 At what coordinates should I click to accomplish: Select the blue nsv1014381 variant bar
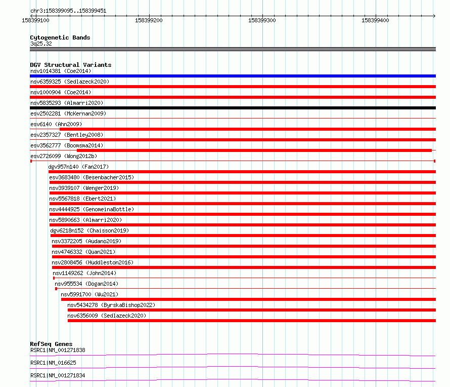coord(233,76)
